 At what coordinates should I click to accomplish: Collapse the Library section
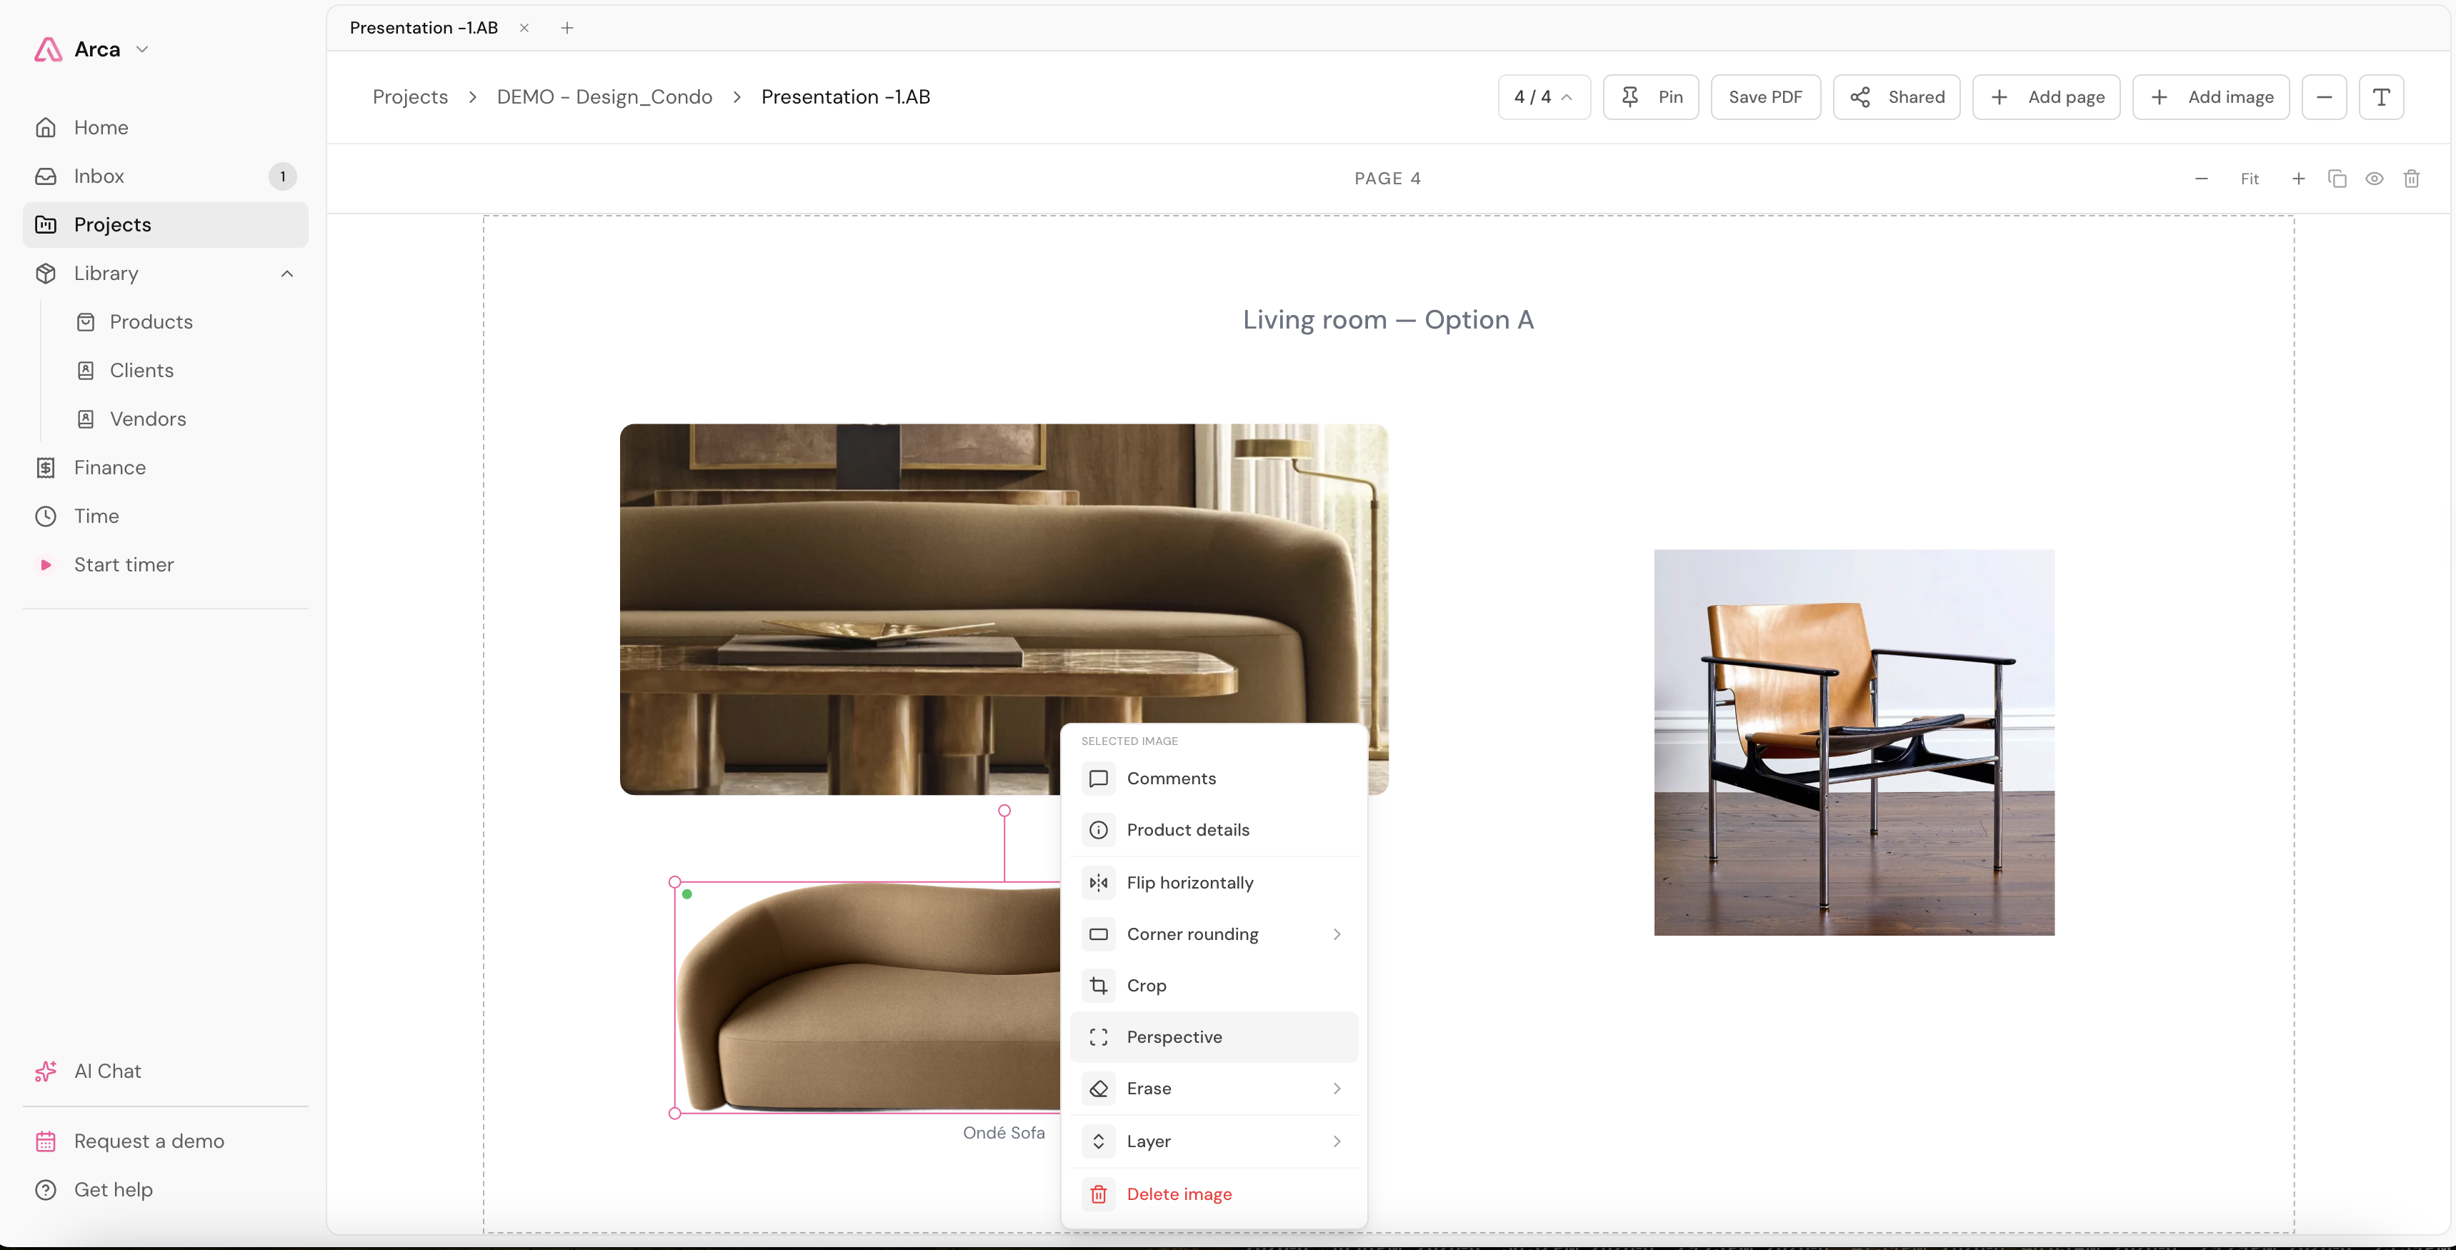pyautogui.click(x=287, y=274)
